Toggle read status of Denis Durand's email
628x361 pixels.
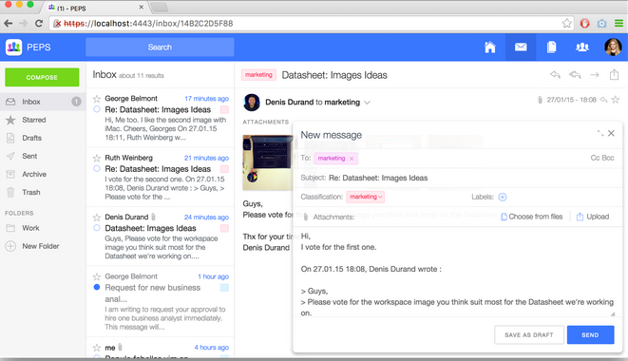click(97, 228)
